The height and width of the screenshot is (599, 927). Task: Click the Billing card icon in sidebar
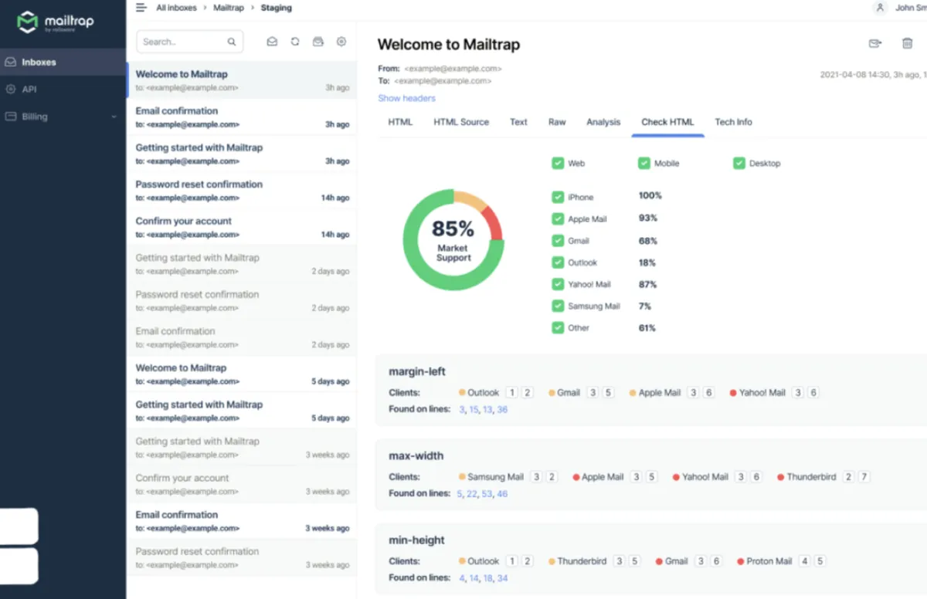[x=11, y=117]
